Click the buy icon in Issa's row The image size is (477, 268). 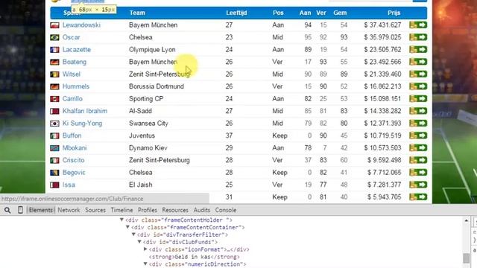click(x=418, y=185)
